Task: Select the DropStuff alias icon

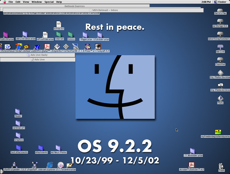Action: click(x=35, y=165)
